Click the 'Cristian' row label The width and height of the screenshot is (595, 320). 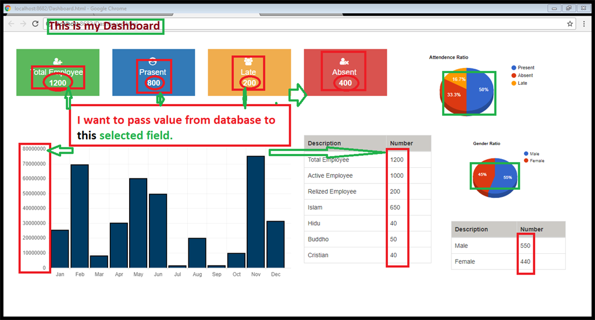tap(318, 255)
